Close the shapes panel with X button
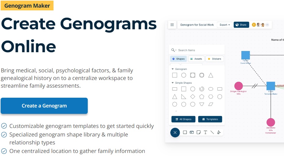This screenshot has height=156, width=284. 175,132
